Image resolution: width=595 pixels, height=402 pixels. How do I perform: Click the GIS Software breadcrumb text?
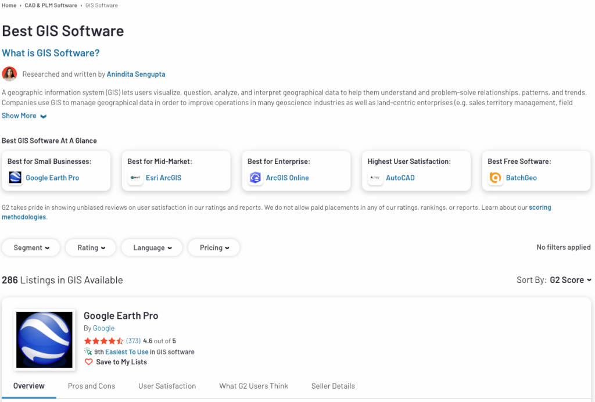click(102, 5)
